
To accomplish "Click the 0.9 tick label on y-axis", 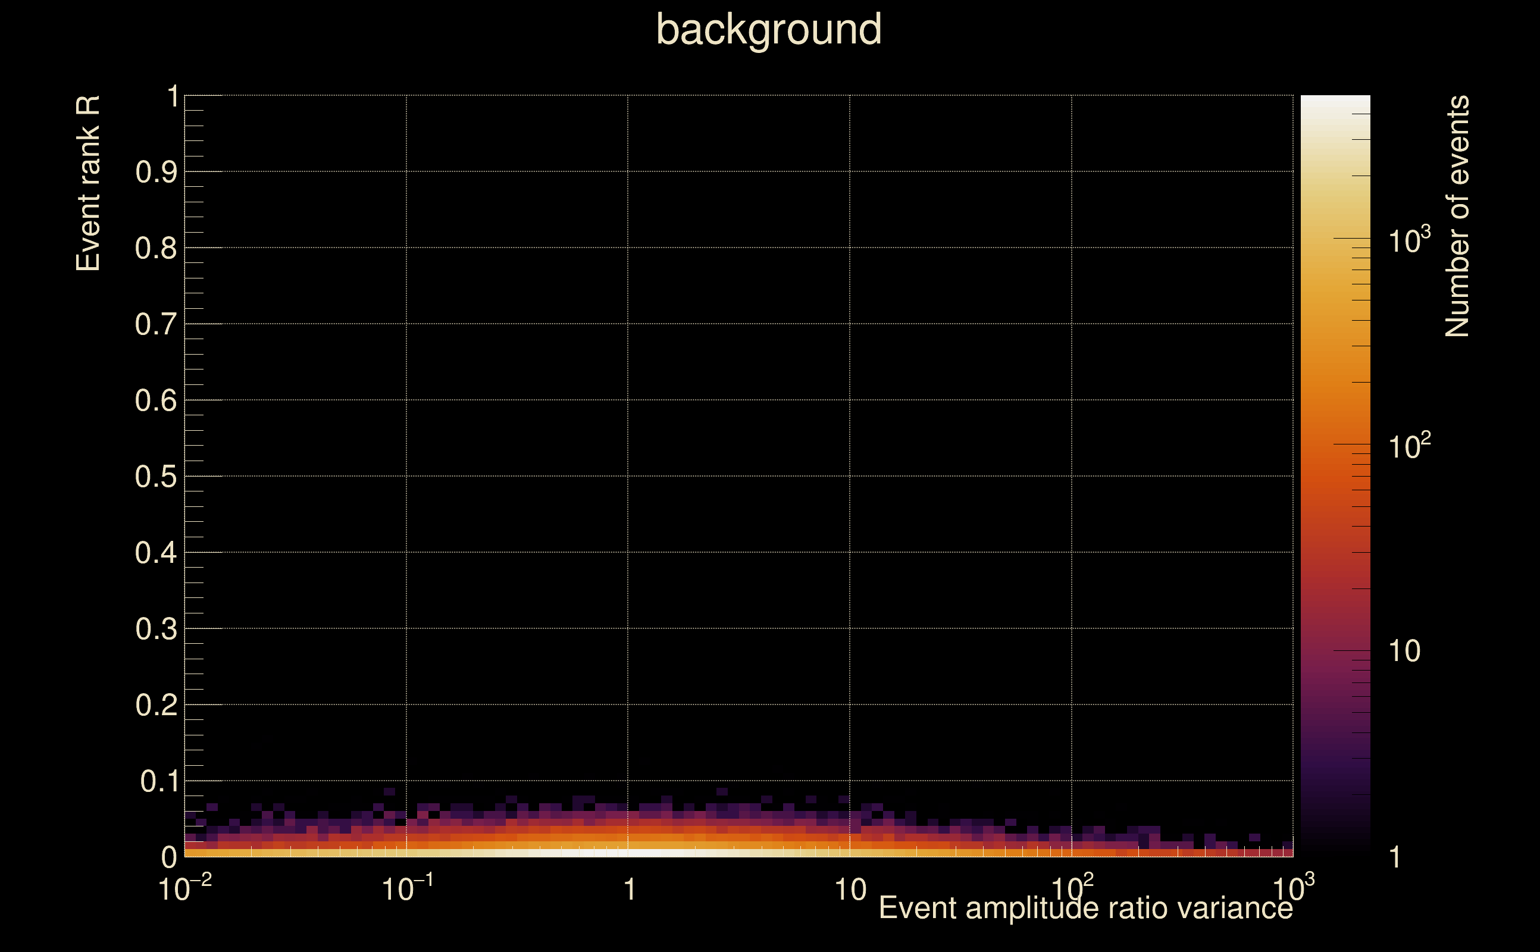I will (155, 172).
